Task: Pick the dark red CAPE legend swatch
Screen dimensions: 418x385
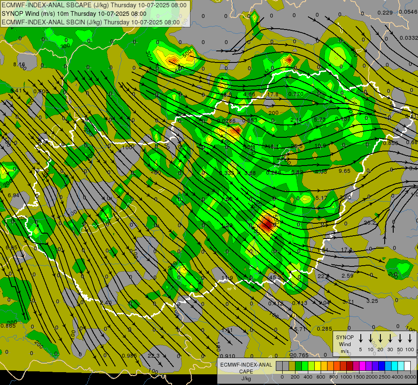Action: 350,366
